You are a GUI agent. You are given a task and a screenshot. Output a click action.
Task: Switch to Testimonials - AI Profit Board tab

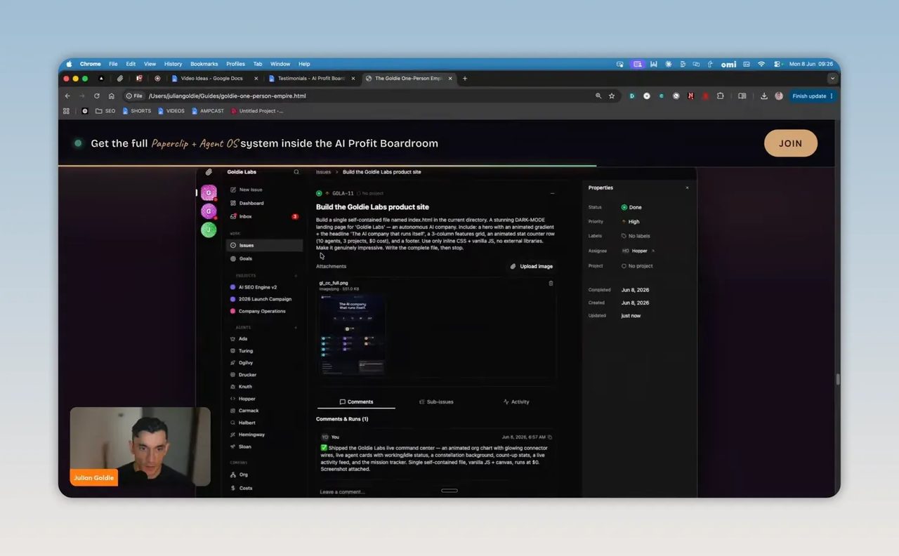pos(312,79)
